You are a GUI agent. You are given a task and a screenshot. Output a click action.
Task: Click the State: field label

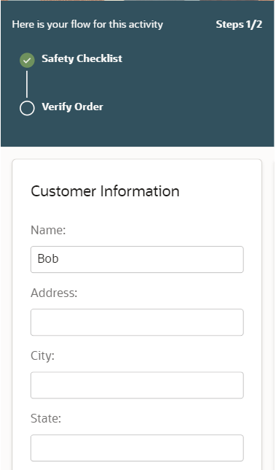tap(46, 418)
